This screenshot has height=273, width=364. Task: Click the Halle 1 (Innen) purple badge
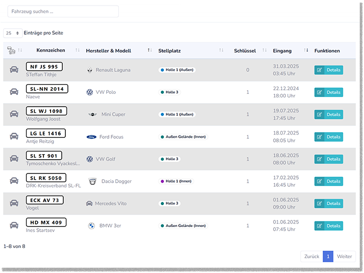coord(176,181)
